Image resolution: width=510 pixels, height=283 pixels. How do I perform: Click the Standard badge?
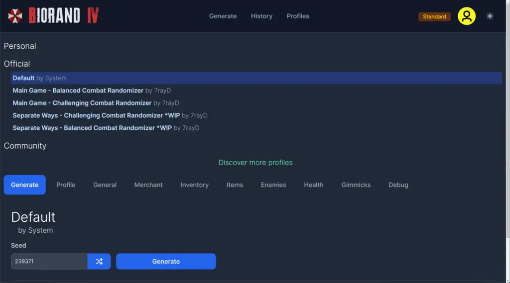pos(434,16)
